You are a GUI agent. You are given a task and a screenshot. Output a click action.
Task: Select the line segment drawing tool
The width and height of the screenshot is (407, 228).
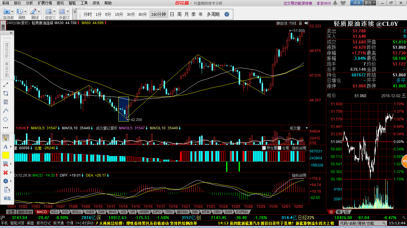pyautogui.click(x=5, y=85)
